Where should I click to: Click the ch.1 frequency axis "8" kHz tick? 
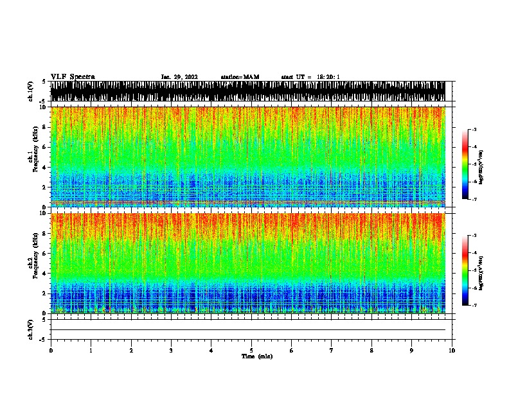pos(44,127)
